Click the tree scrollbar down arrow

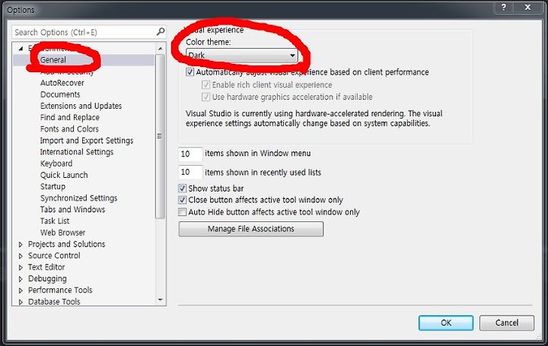[x=160, y=300]
